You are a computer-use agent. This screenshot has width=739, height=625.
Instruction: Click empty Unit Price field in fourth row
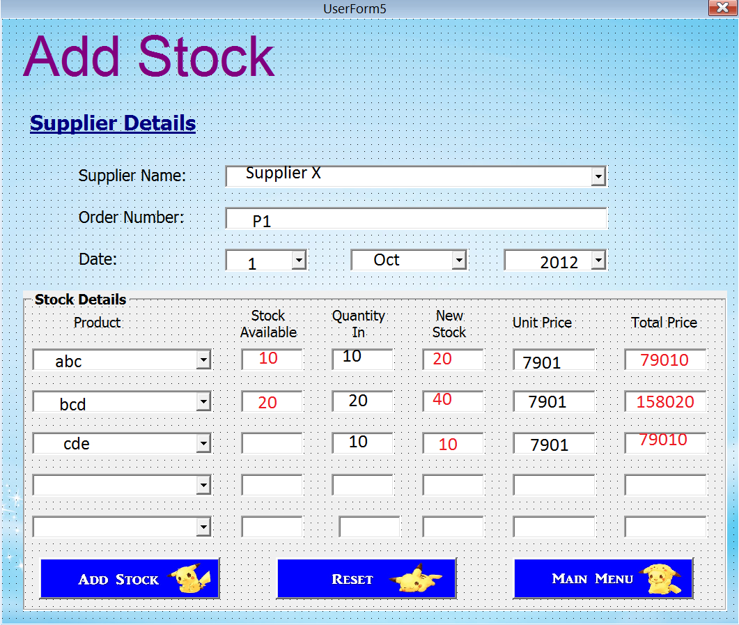click(x=554, y=484)
